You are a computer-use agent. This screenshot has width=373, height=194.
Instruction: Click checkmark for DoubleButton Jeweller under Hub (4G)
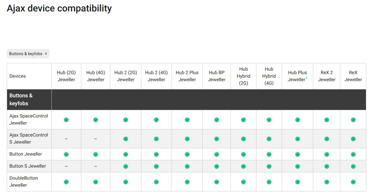point(95,182)
